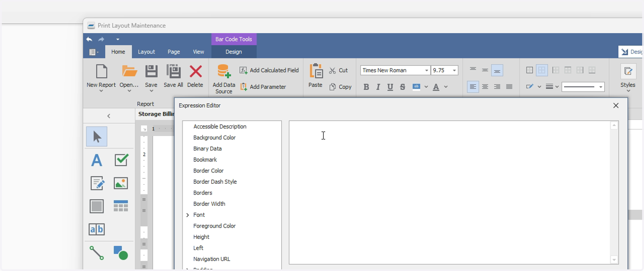Viewport: 644px width, 271px height.
Task: Select the Pointer tool in the toolbox
Action: [97, 137]
